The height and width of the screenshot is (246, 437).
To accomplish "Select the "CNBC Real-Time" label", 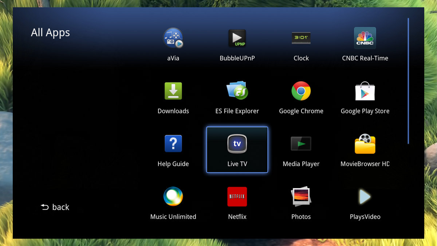I will point(365,58).
